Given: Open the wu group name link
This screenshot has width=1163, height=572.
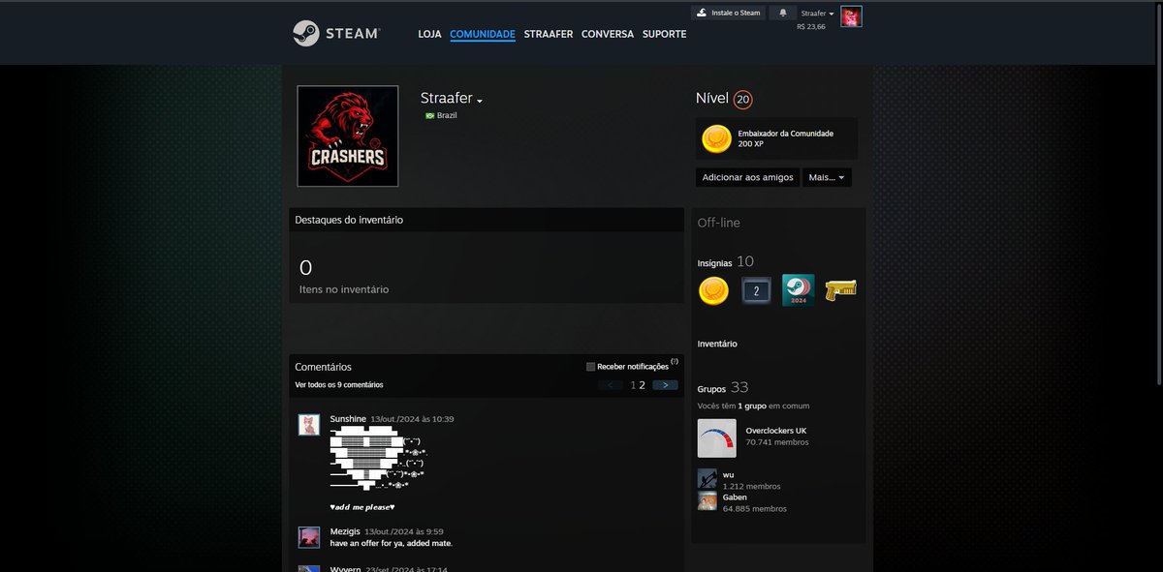Looking at the screenshot, I should [728, 474].
